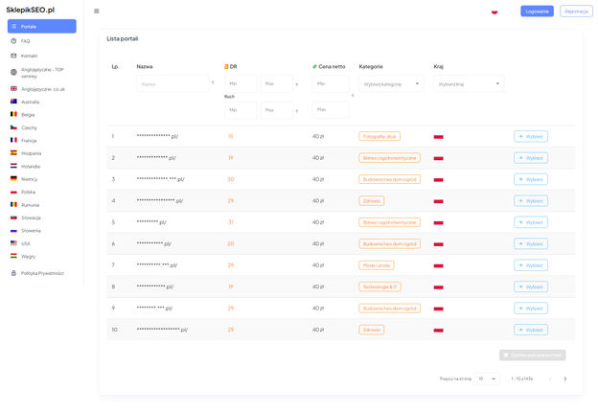
Task: Click the Rumunia flag icon
Action: tap(13, 205)
